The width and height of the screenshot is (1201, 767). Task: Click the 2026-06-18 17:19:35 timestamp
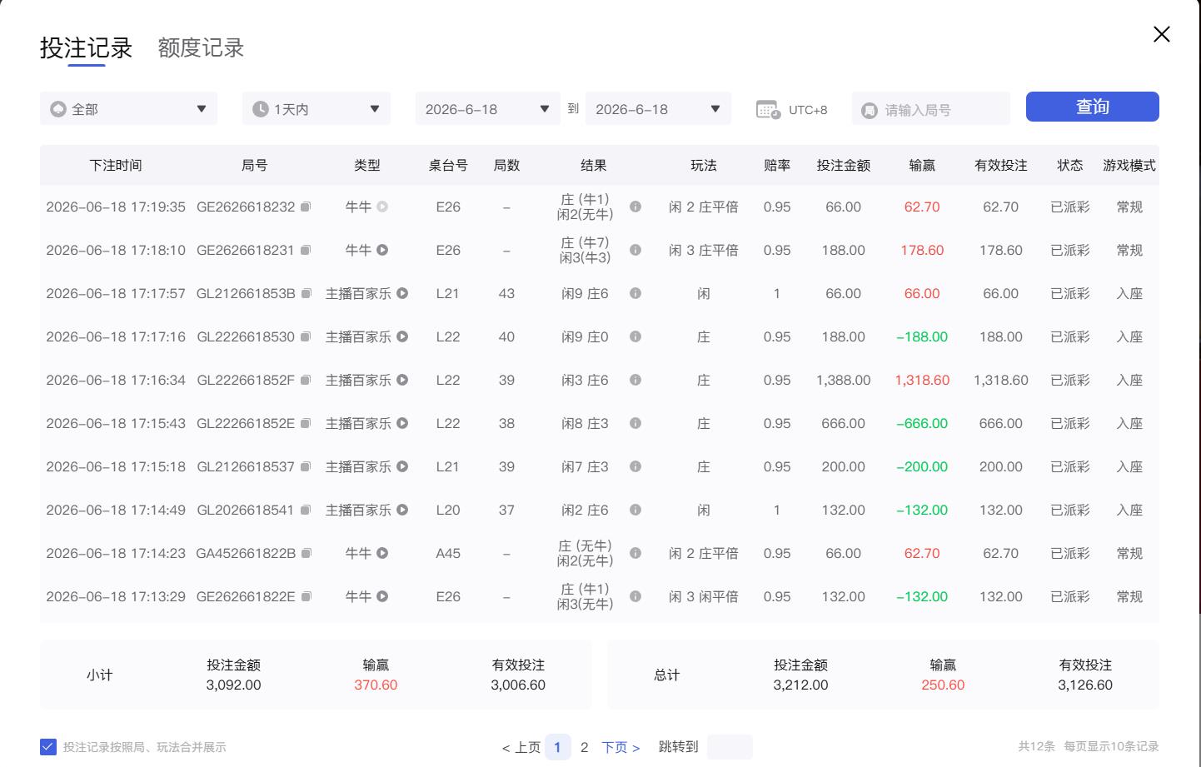coord(116,207)
